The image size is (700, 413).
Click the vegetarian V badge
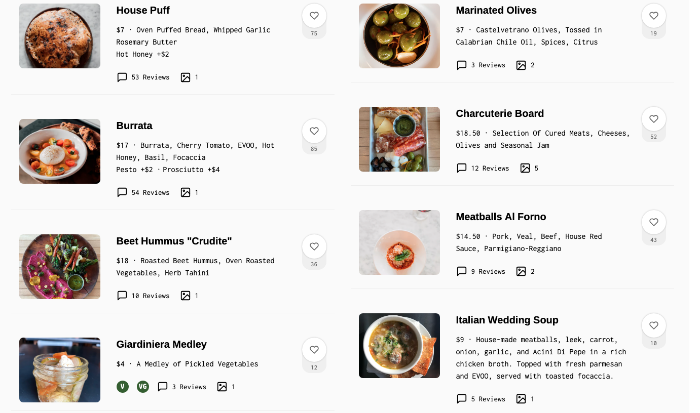point(122,387)
